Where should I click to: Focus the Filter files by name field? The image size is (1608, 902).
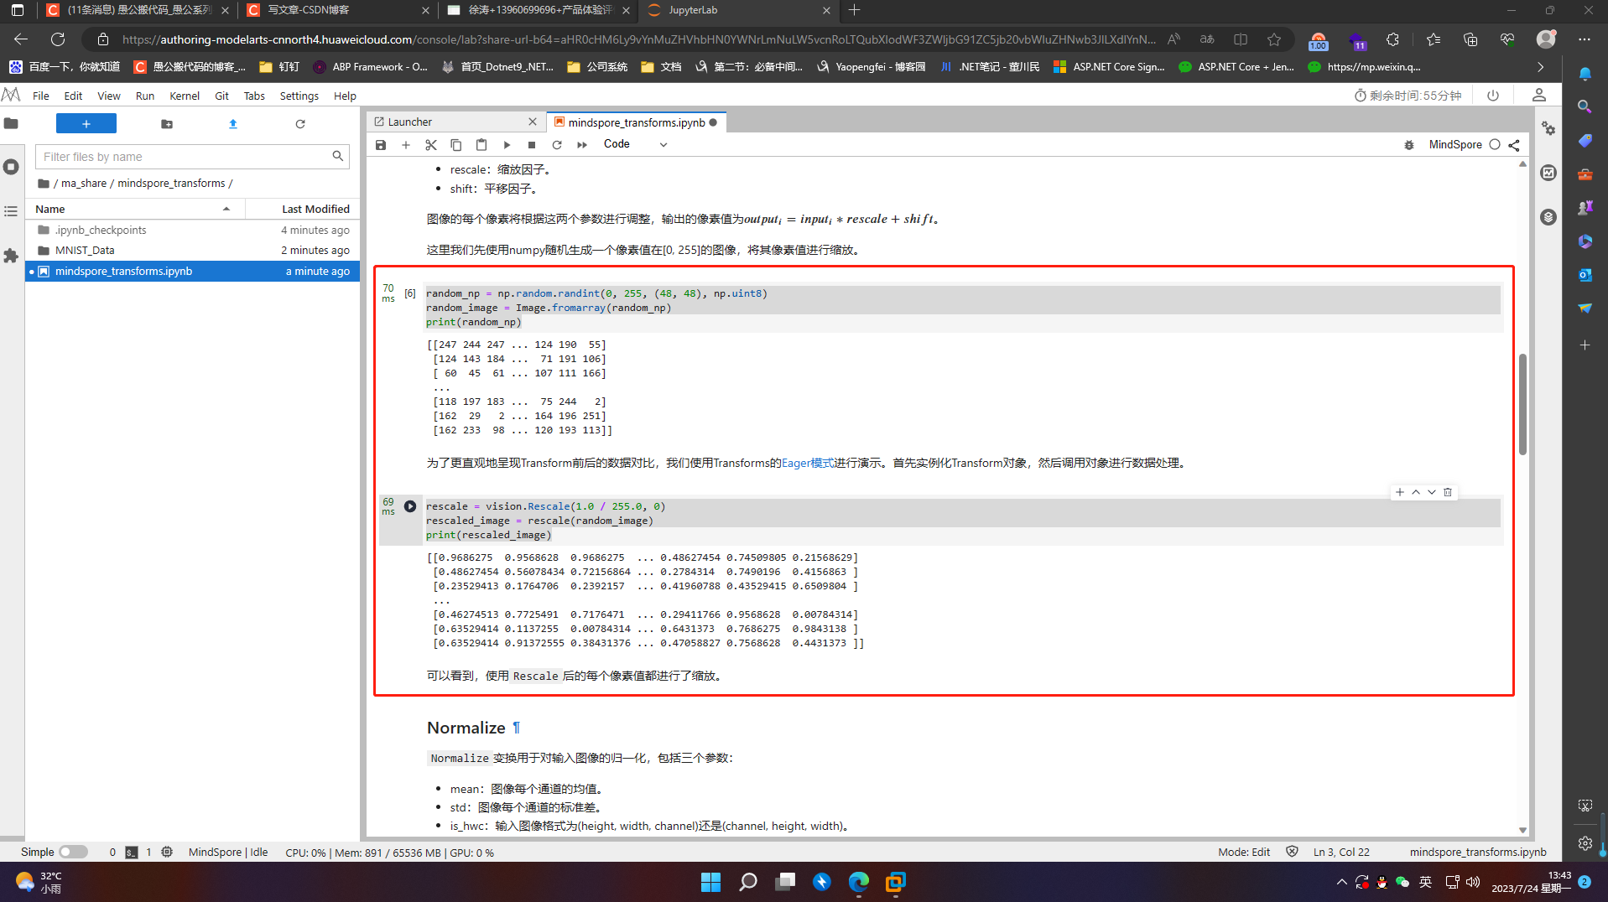click(192, 156)
